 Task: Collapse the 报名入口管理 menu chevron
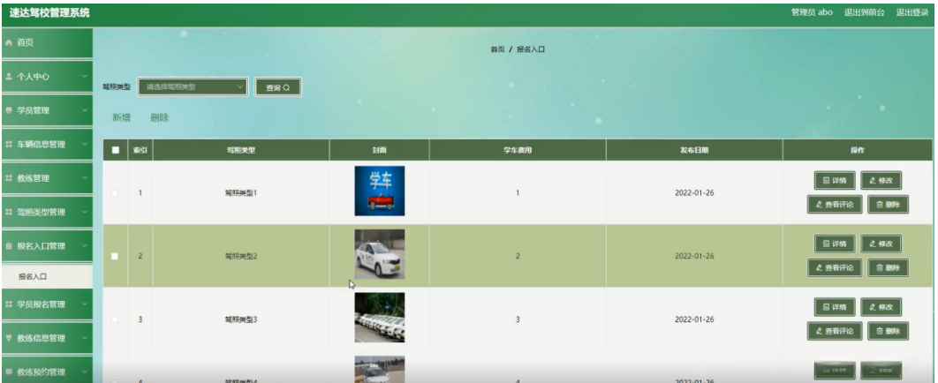coord(84,246)
